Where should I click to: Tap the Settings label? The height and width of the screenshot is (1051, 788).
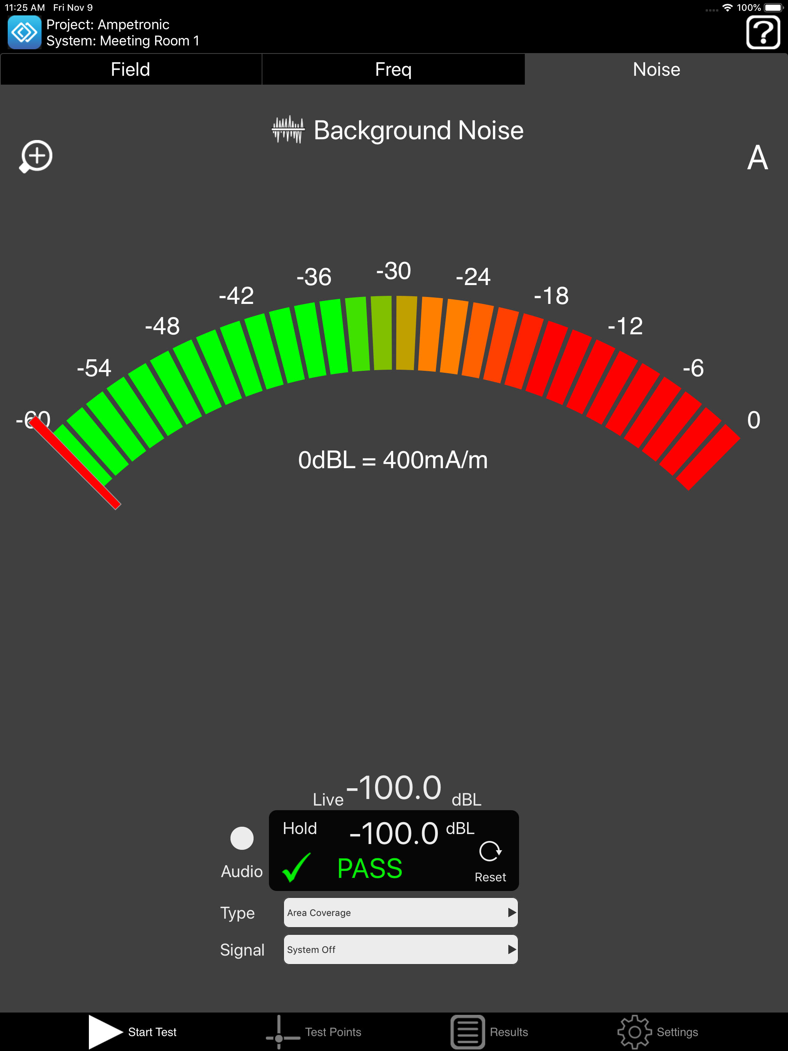pyautogui.click(x=677, y=1032)
